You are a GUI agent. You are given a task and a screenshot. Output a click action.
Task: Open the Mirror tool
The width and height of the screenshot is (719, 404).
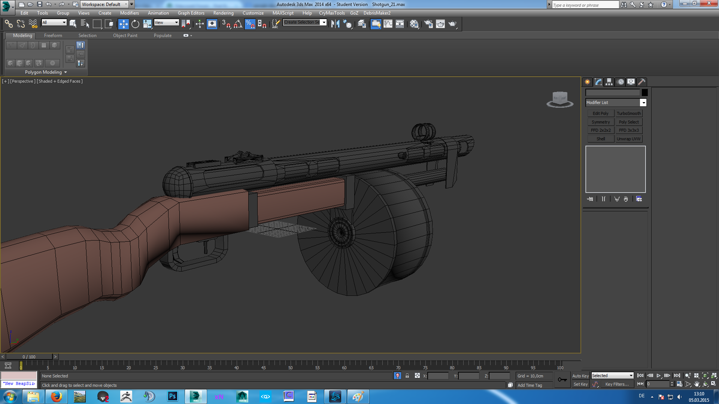click(335, 24)
